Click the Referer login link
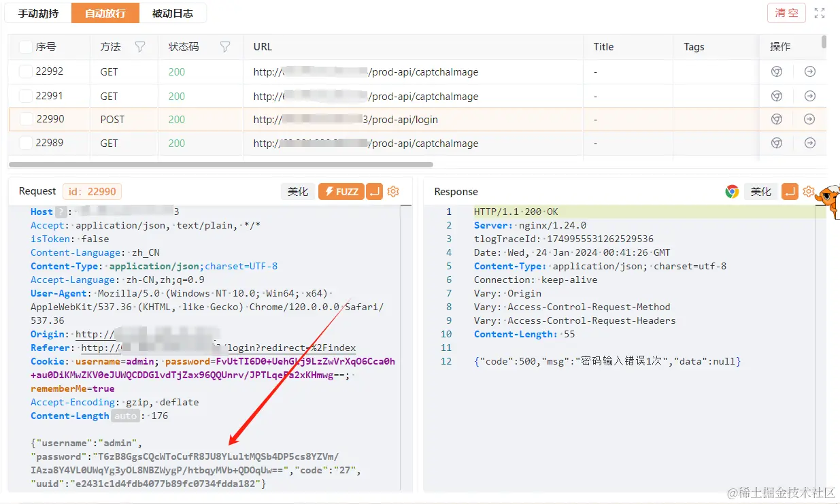Viewport: 840px width, 504px height. point(218,348)
